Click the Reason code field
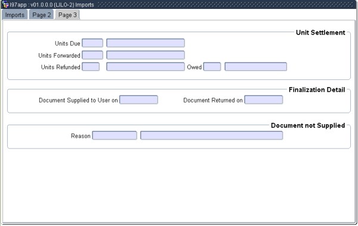This screenshot has height=226, width=358. 115,135
